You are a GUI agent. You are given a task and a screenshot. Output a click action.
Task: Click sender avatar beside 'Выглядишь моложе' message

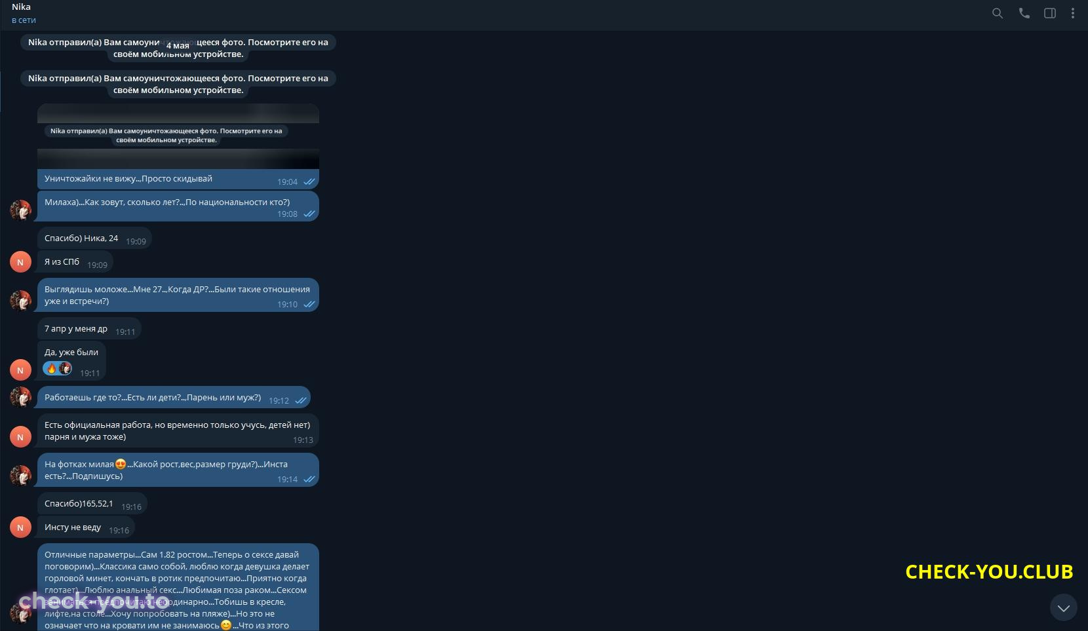[x=20, y=301]
